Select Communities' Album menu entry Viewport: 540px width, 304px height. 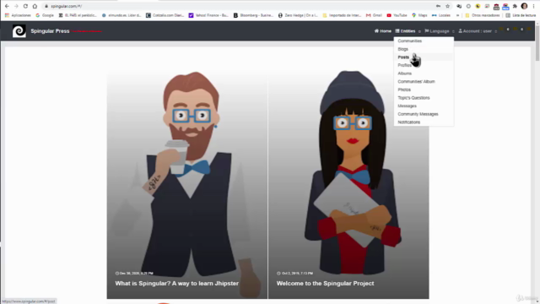416,82
